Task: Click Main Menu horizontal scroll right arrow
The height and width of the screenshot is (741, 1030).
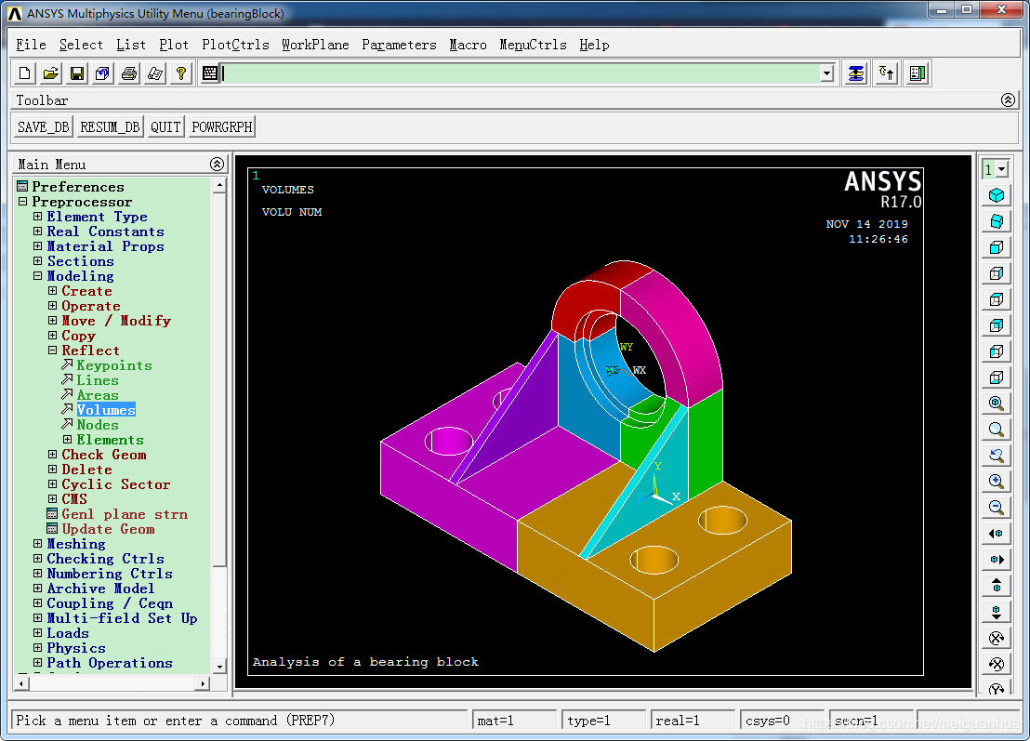Action: pos(203,684)
